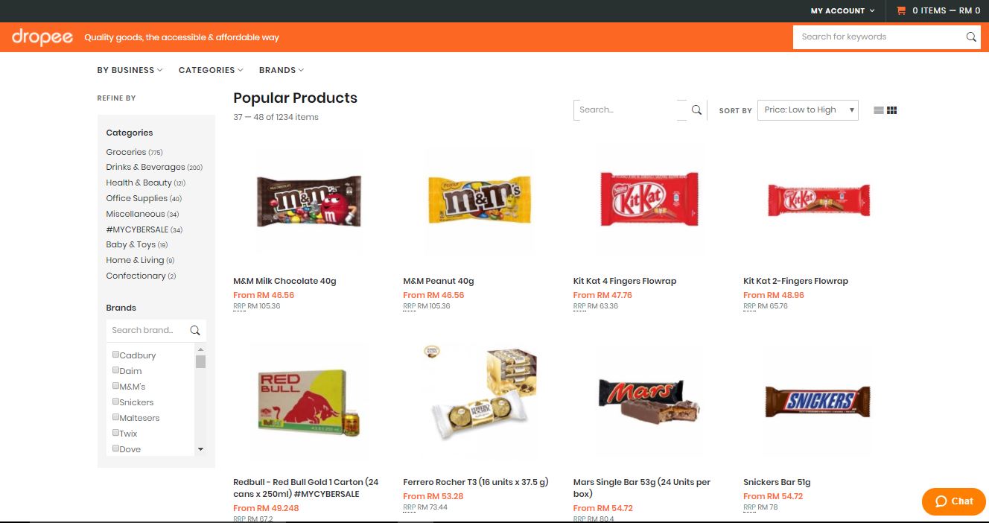This screenshot has width=989, height=523.
Task: Expand the BRANDS navigation menu
Action: [x=281, y=69]
